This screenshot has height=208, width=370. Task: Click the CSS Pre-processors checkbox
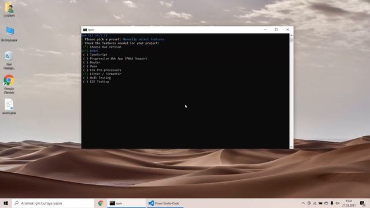[x=86, y=70]
